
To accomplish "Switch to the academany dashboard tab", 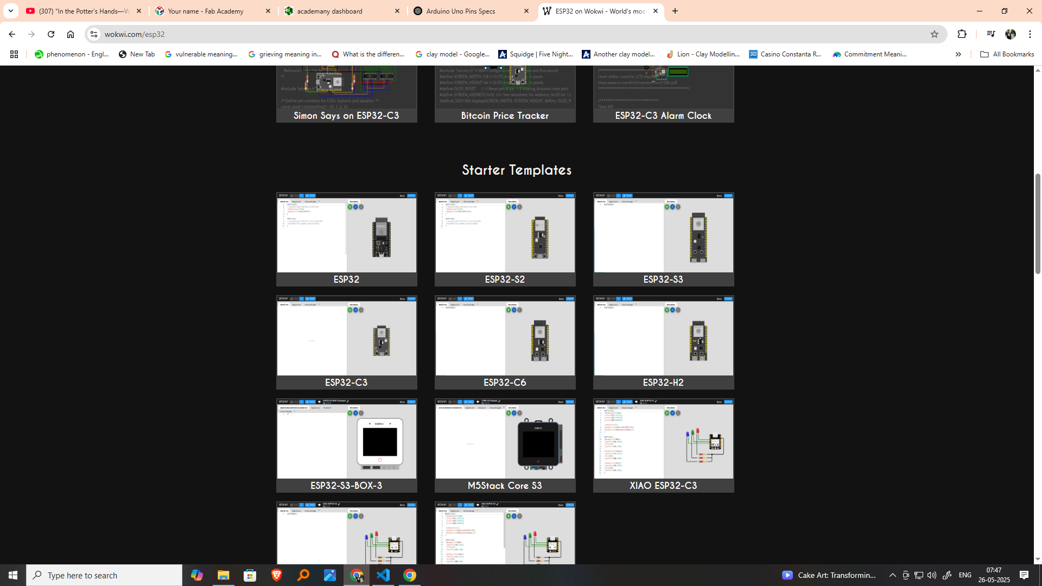I will pyautogui.click(x=342, y=11).
